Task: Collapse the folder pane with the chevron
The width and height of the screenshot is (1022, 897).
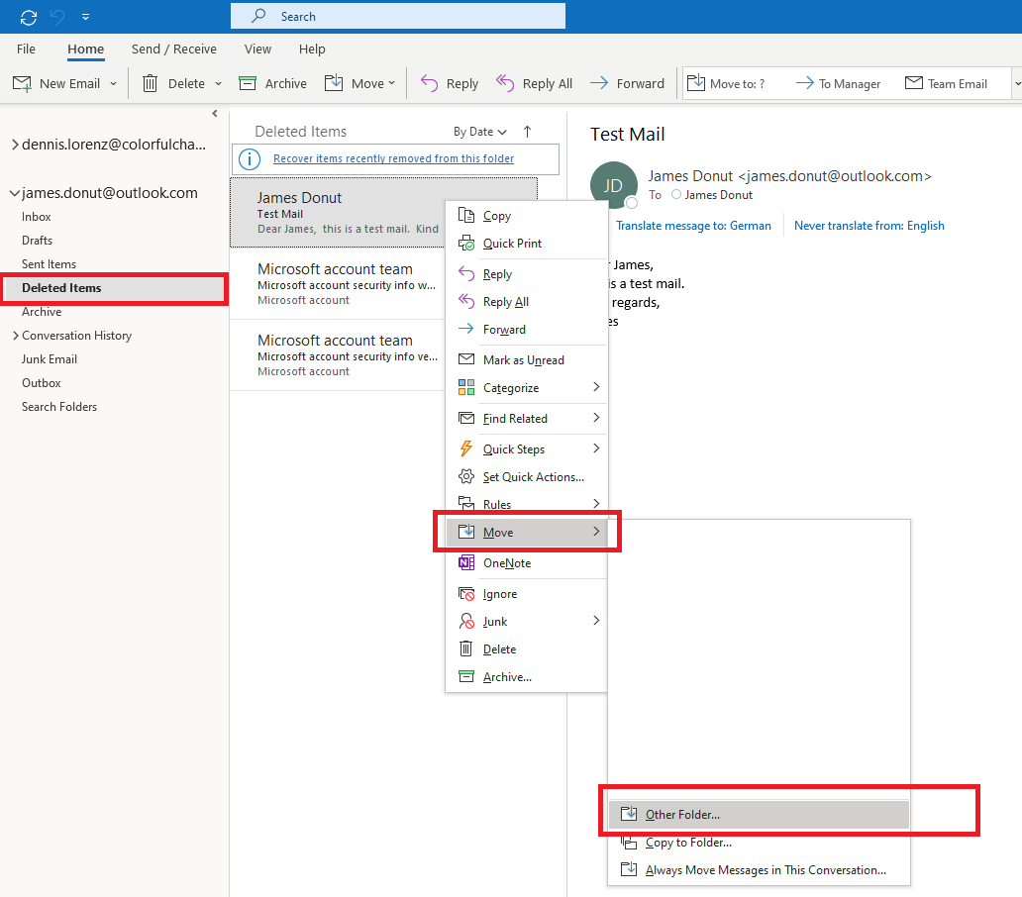Action: coord(214,113)
